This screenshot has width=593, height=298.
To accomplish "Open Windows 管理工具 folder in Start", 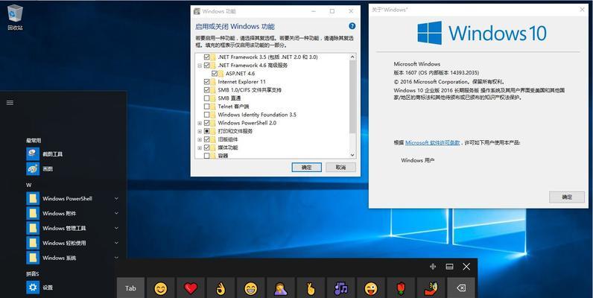I will [72, 228].
